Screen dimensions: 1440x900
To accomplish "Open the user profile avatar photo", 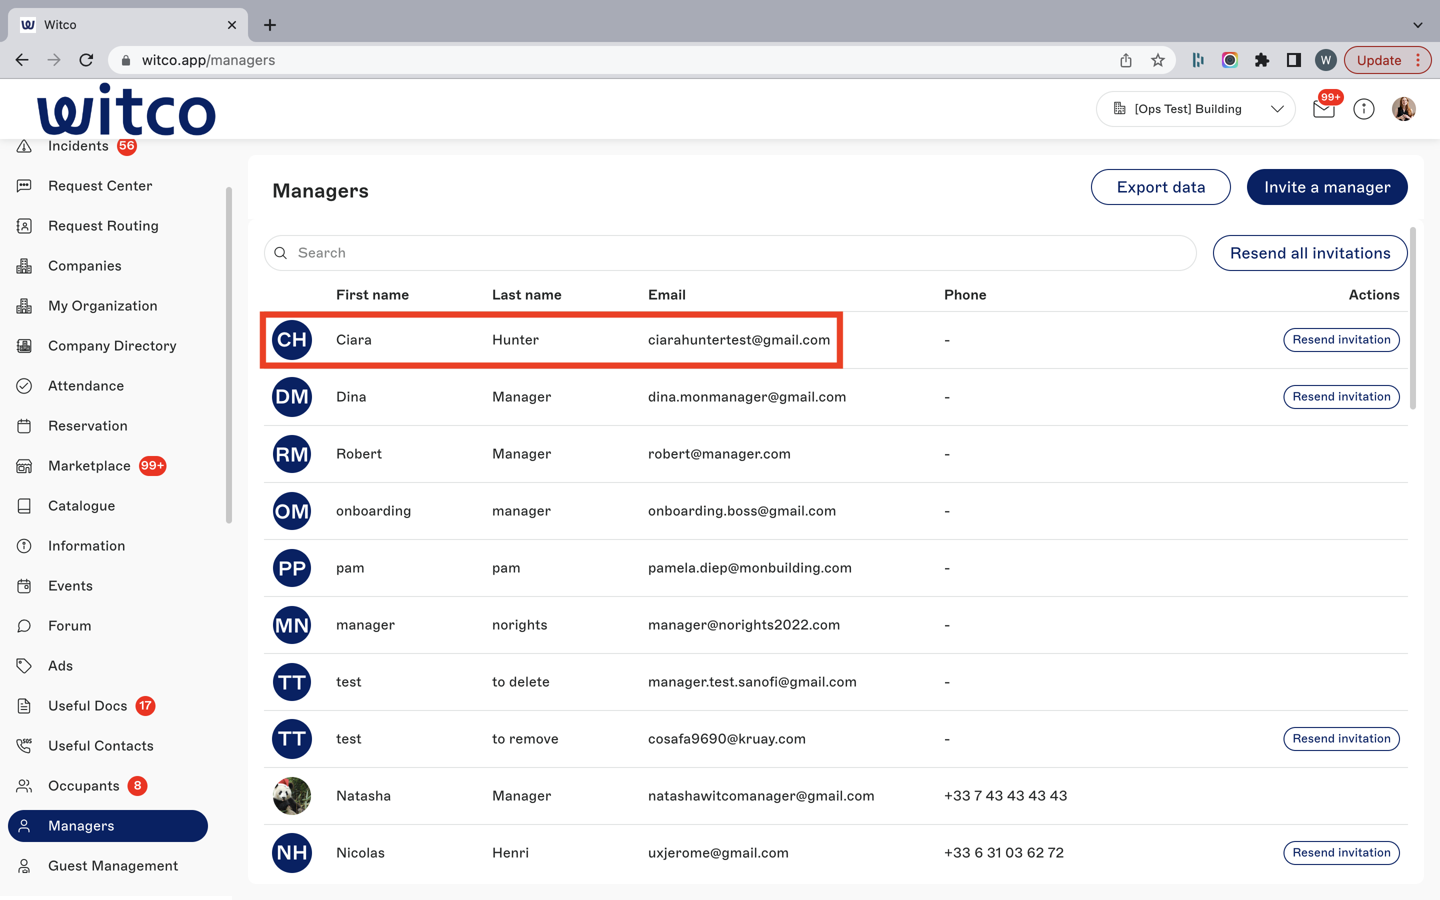I will click(1403, 109).
